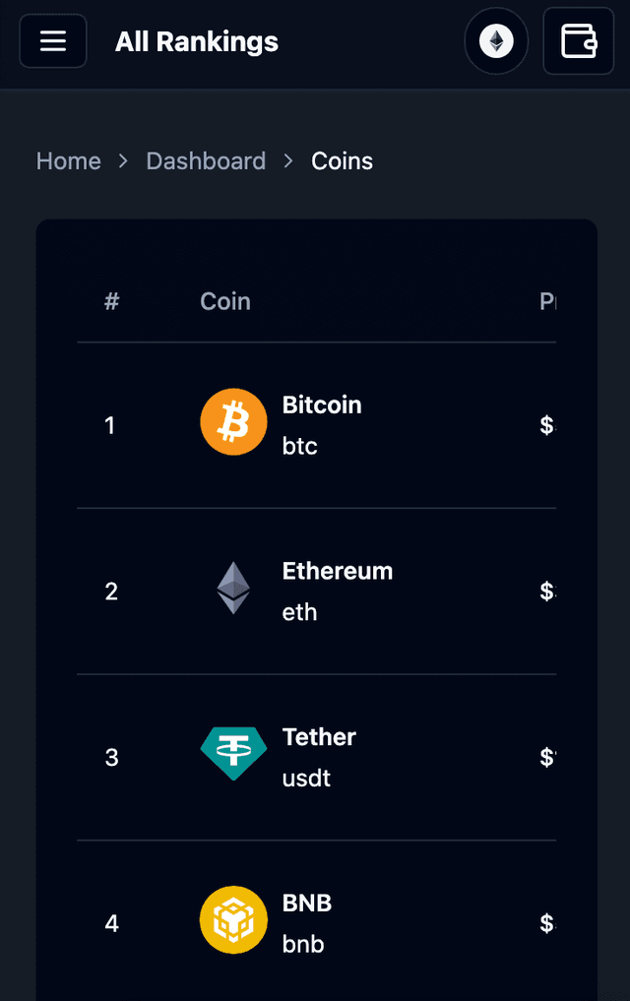
Task: Go to the Home breadcrumb
Action: (x=68, y=160)
